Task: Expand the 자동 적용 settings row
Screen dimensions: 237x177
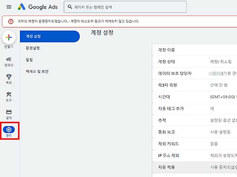Action: pyautogui.click(x=195, y=167)
